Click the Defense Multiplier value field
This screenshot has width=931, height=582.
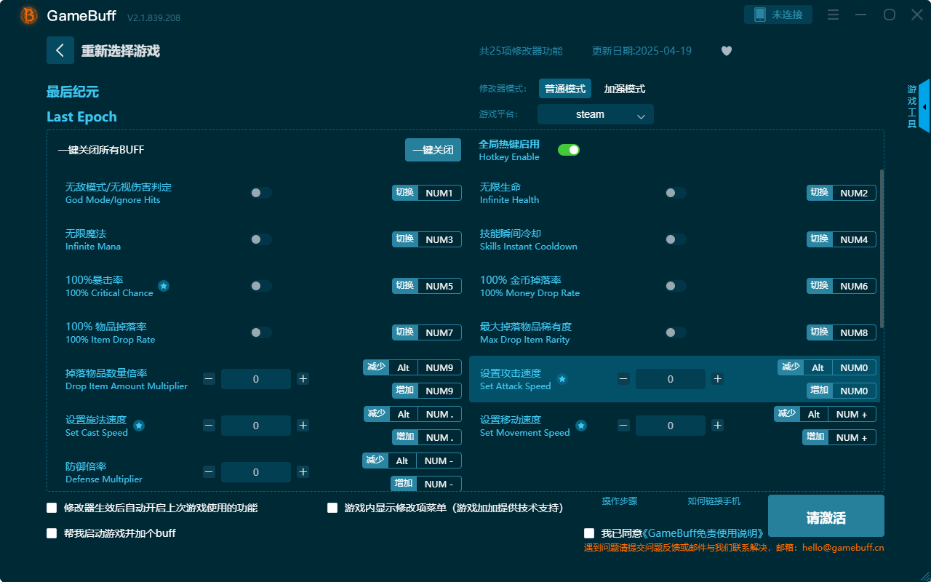click(256, 472)
